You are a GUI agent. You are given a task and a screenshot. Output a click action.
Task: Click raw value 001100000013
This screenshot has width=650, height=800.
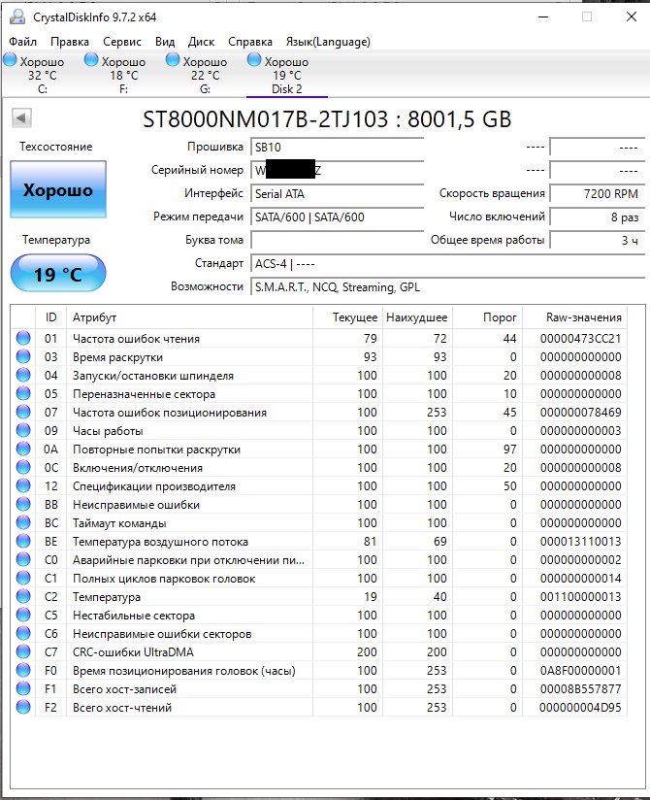pos(580,596)
